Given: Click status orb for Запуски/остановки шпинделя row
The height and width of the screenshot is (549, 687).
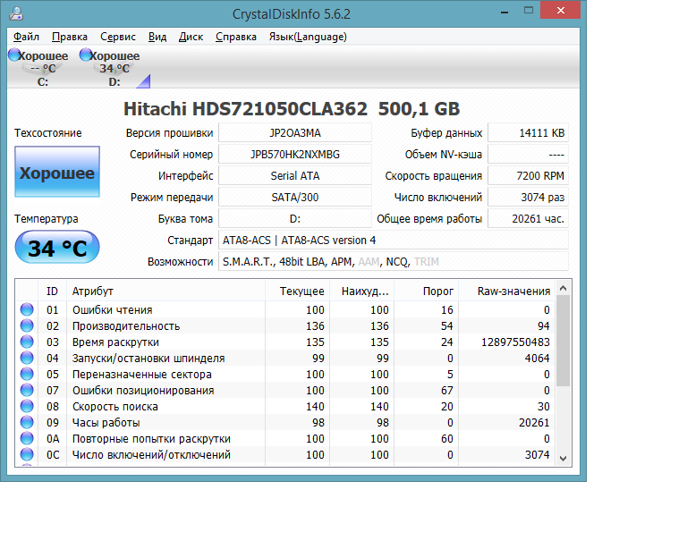Looking at the screenshot, I should 27,359.
